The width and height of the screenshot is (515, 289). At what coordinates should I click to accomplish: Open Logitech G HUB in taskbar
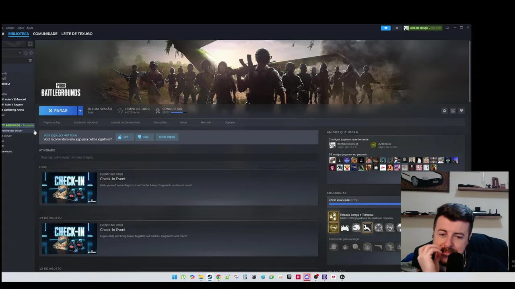342,277
